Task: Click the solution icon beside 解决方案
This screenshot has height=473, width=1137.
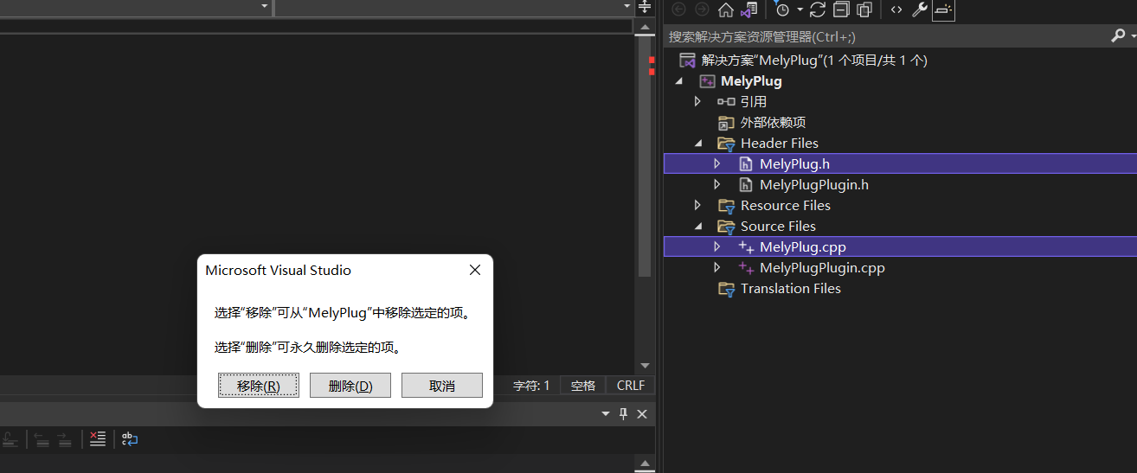Action: [688, 61]
